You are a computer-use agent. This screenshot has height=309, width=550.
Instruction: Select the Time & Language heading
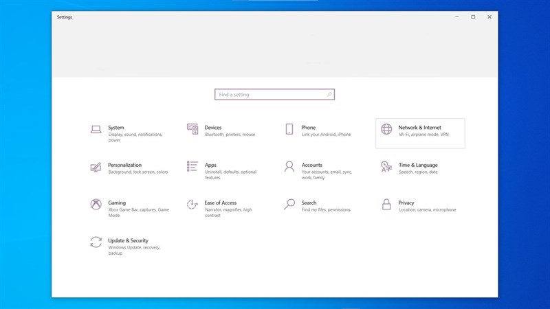point(418,165)
